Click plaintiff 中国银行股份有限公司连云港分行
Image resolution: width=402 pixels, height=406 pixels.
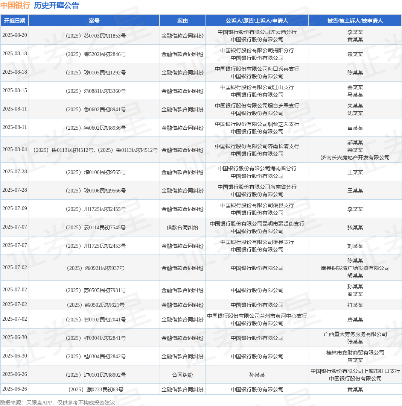[x=257, y=32]
